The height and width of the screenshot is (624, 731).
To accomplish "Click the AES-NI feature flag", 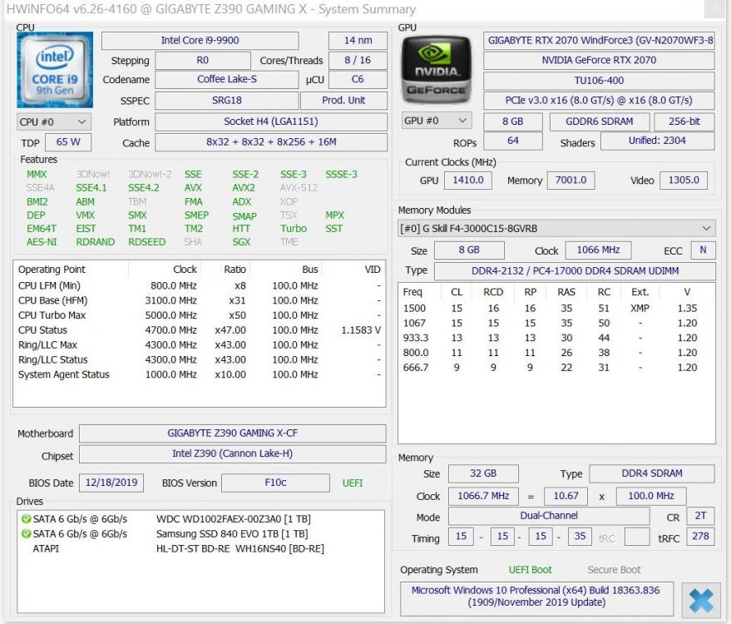I will click(x=42, y=242).
